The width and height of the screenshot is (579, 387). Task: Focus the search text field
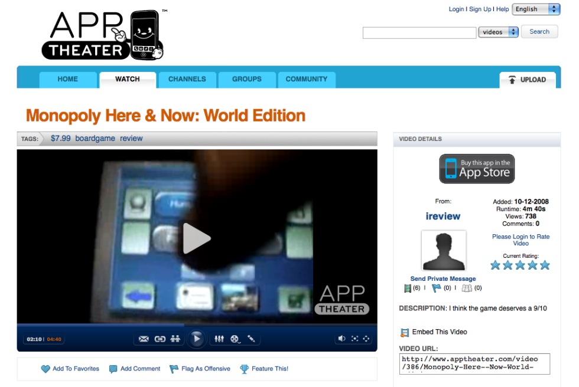click(x=419, y=32)
